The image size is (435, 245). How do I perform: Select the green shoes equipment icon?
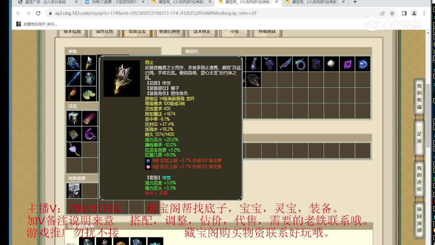coord(89,94)
